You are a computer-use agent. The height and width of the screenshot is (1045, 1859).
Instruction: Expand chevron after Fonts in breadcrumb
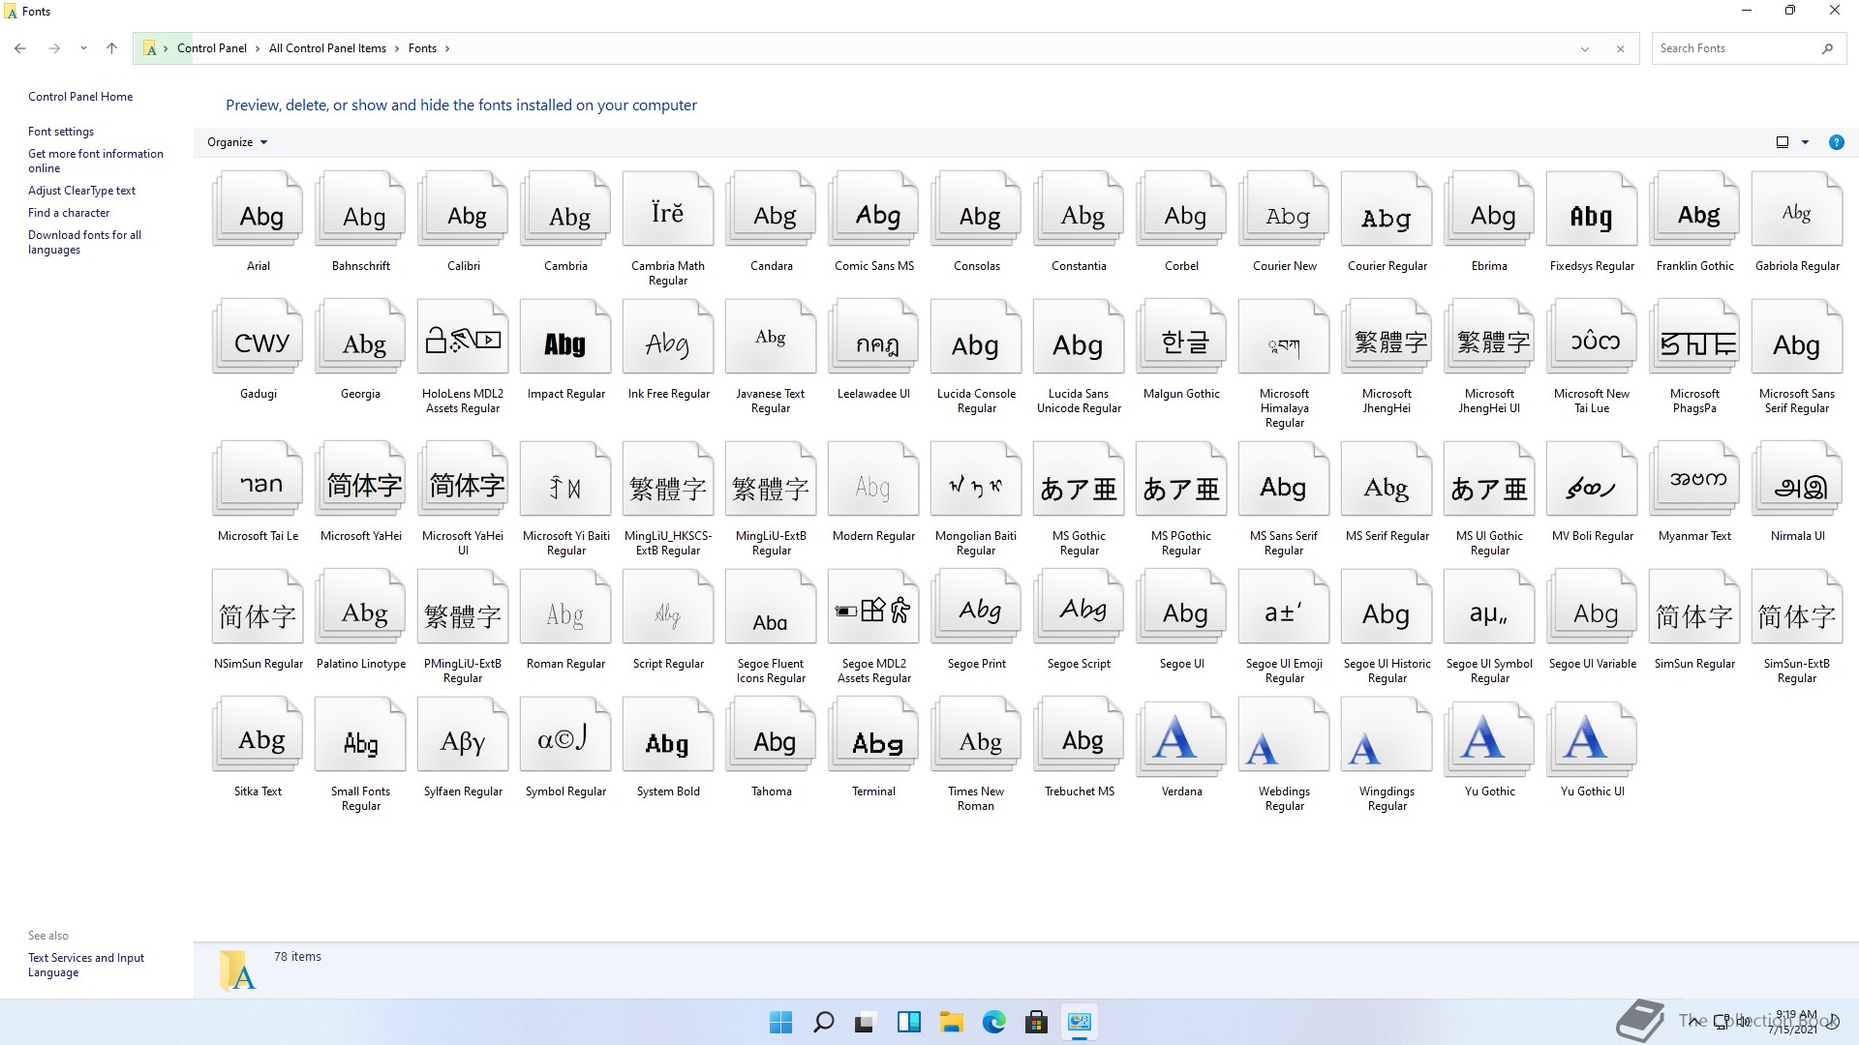[x=446, y=48]
